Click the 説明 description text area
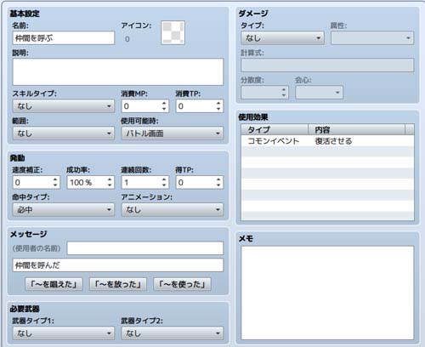The image size is (425, 347). pos(118,71)
